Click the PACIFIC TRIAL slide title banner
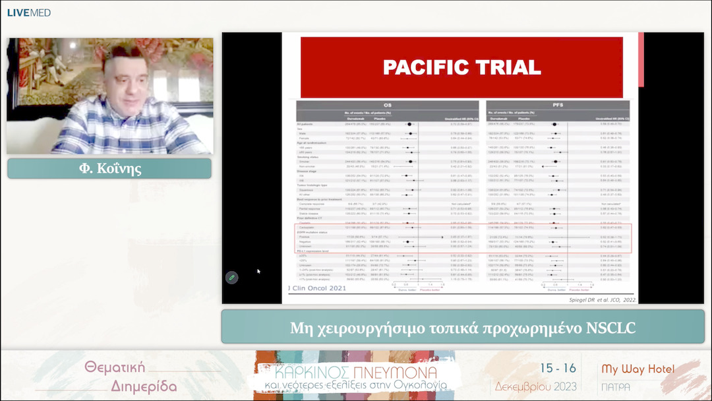Image resolution: width=712 pixels, height=401 pixels. tap(461, 67)
